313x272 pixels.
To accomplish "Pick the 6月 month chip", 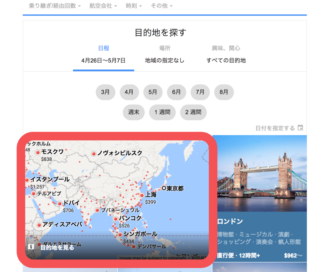I will [x=176, y=92].
